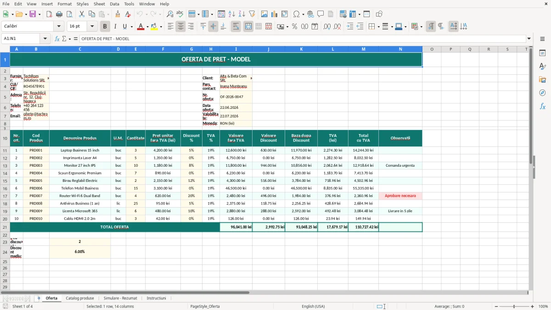Toggle Align Left

coord(170,27)
